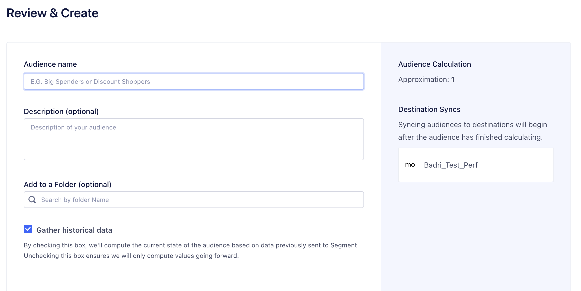The image size is (581, 291).
Task: Click the Audience name field label
Action: pyautogui.click(x=50, y=64)
